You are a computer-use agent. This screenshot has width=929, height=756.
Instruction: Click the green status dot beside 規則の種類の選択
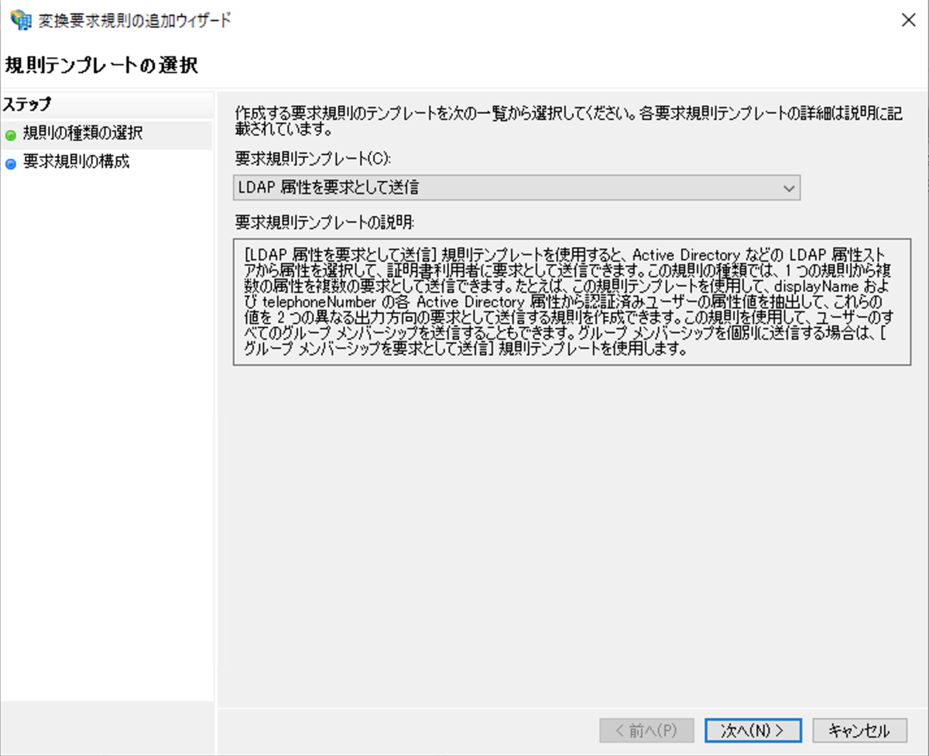(x=11, y=134)
